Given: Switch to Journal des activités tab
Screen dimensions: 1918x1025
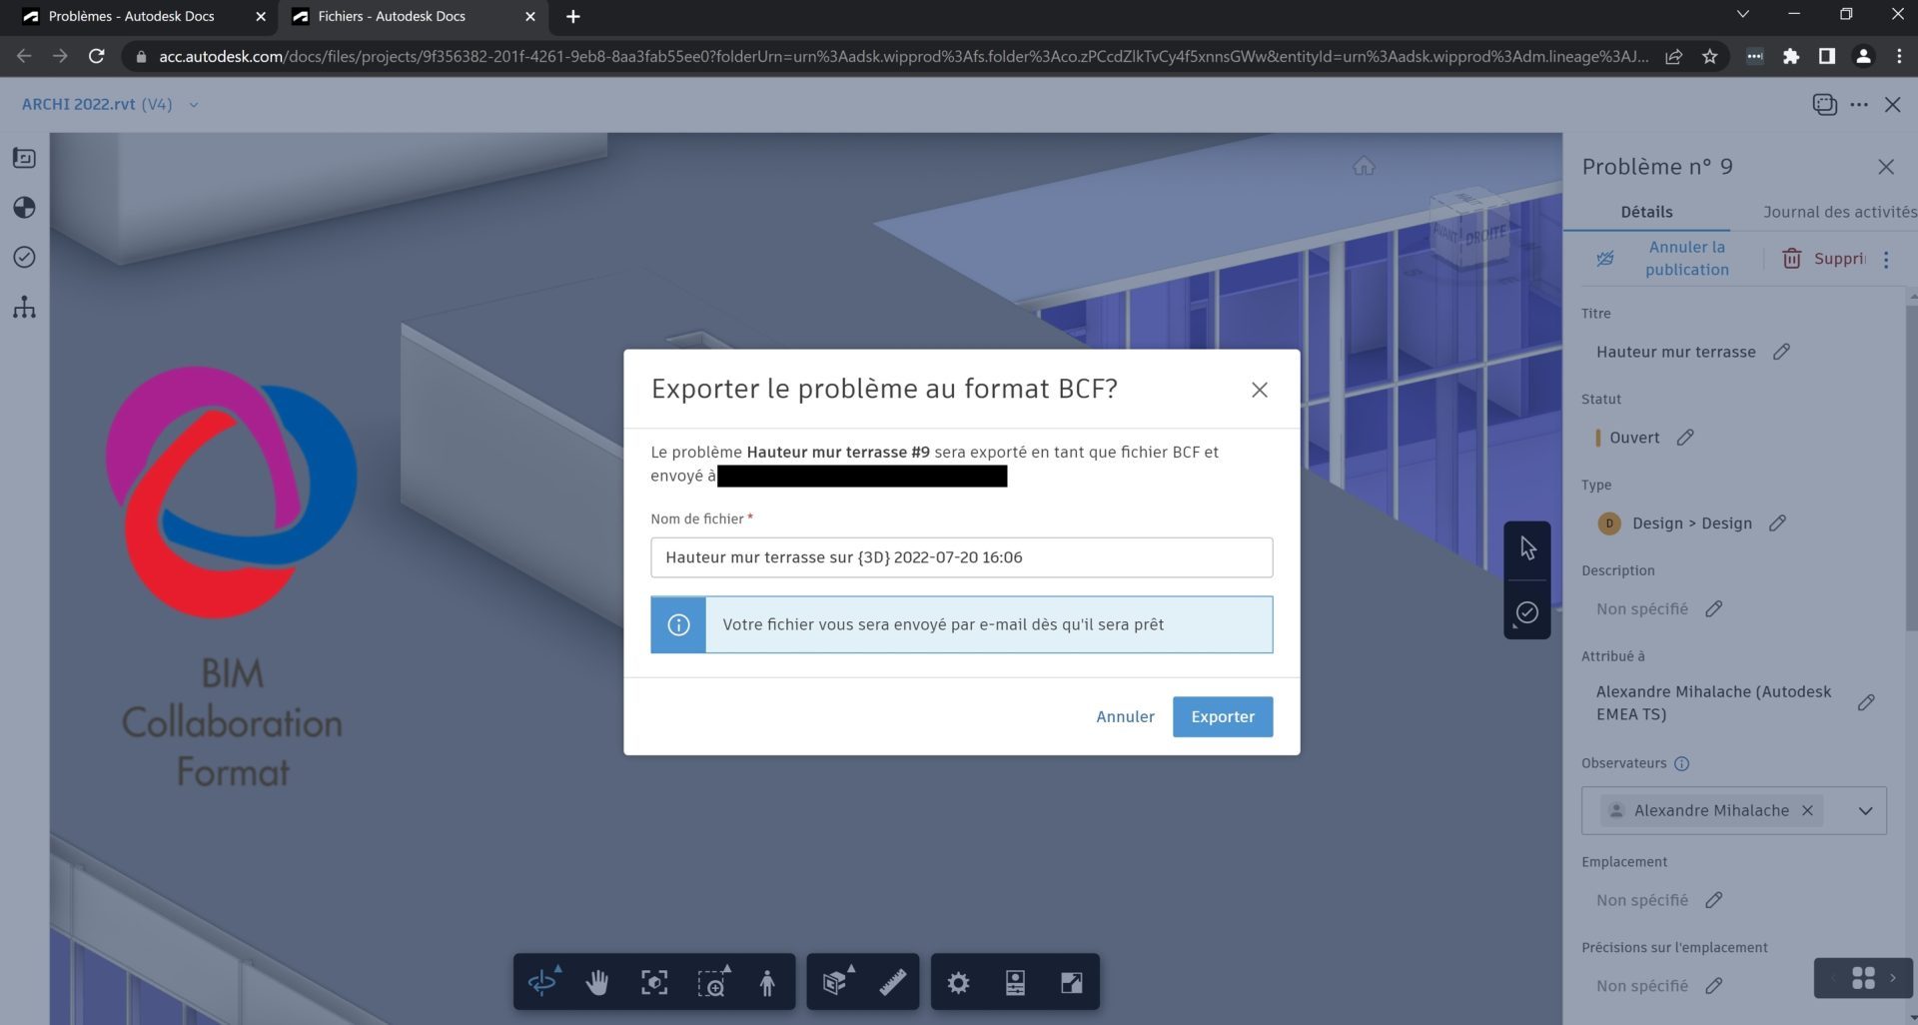Looking at the screenshot, I should pyautogui.click(x=1838, y=212).
